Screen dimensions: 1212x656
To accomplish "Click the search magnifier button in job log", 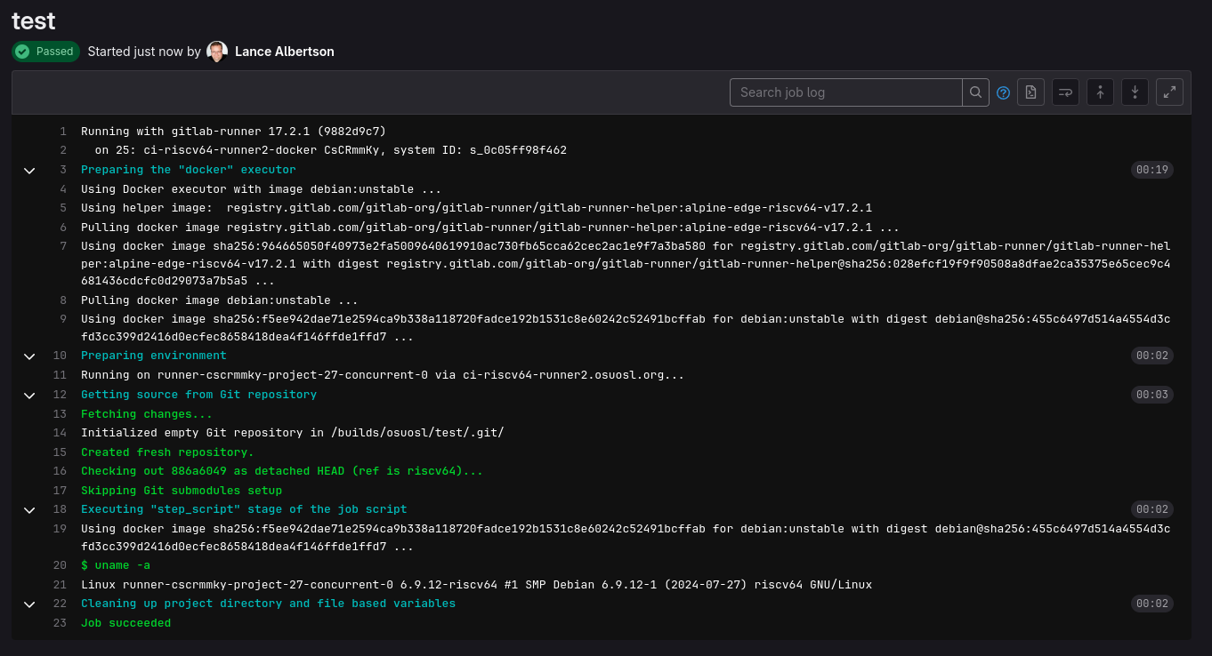I will [x=975, y=92].
